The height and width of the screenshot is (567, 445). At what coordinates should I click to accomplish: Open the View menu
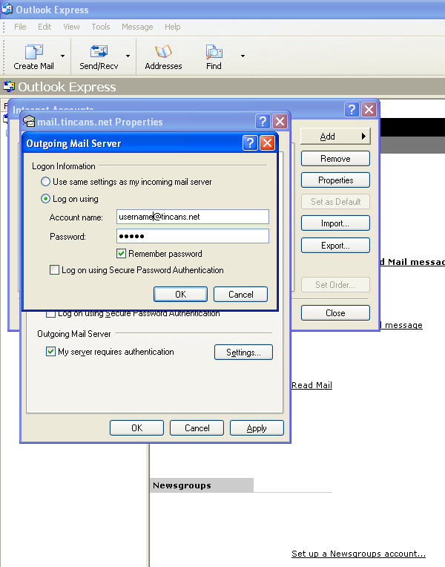pyautogui.click(x=71, y=27)
